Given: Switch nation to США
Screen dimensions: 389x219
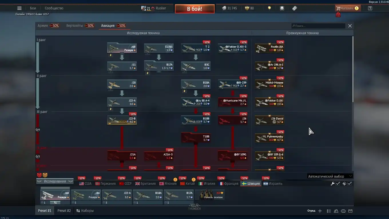Looking at the screenshot, I should 86,184.
